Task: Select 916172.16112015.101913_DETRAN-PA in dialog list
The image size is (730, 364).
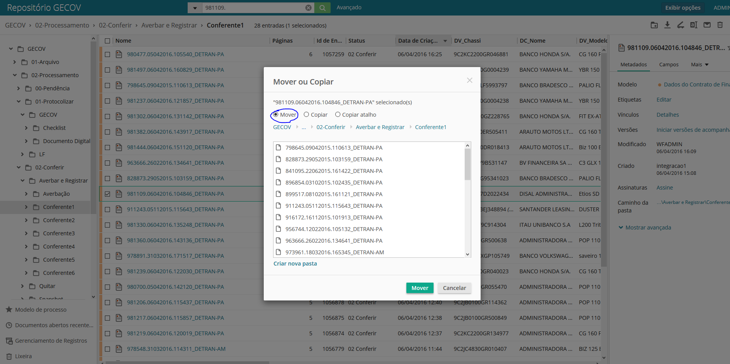Action: (334, 217)
